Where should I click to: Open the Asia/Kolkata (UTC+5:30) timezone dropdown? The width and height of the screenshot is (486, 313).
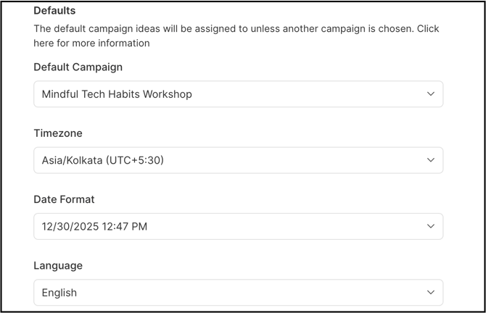coord(103,160)
